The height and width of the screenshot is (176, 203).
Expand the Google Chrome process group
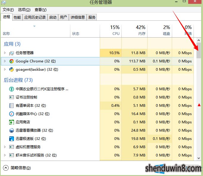(5, 61)
